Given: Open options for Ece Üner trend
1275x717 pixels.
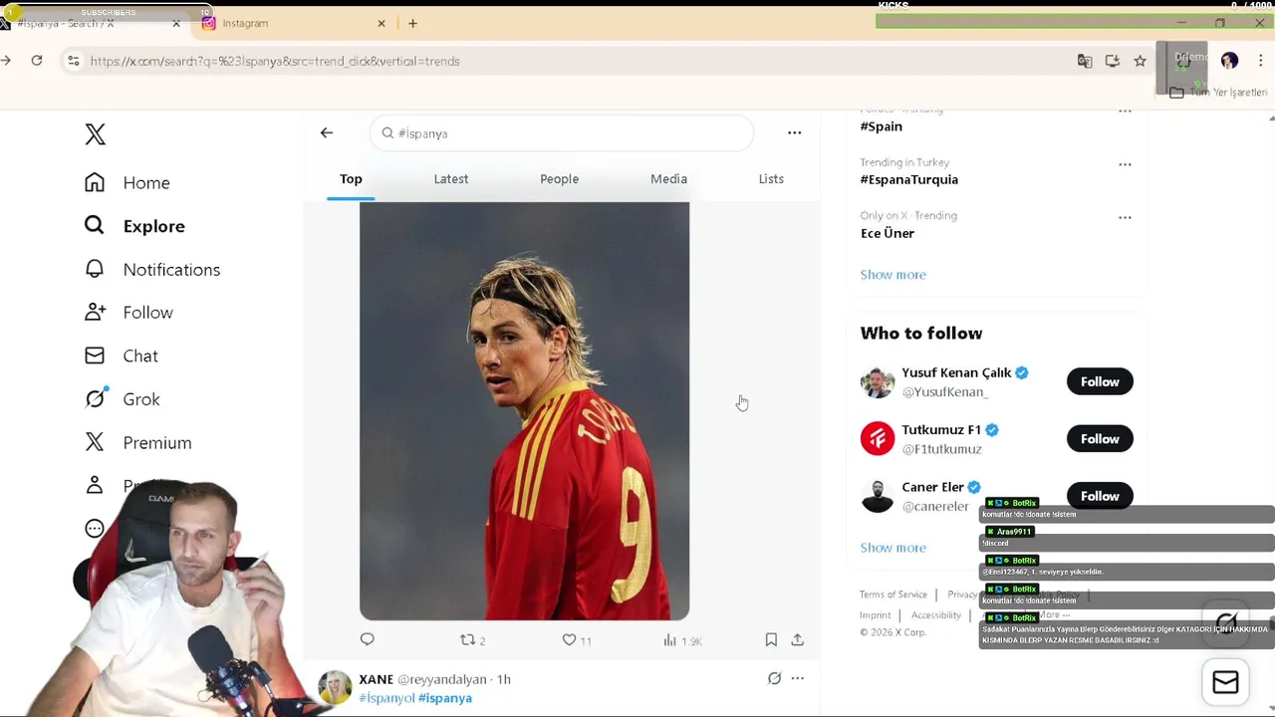Looking at the screenshot, I should (x=1125, y=217).
